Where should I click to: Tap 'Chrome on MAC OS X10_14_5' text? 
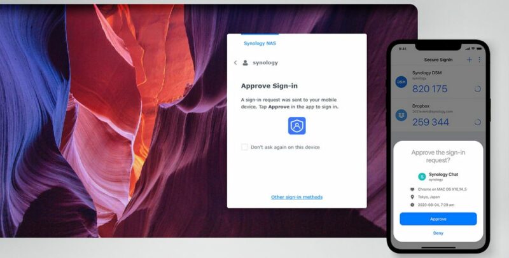[x=442, y=189]
